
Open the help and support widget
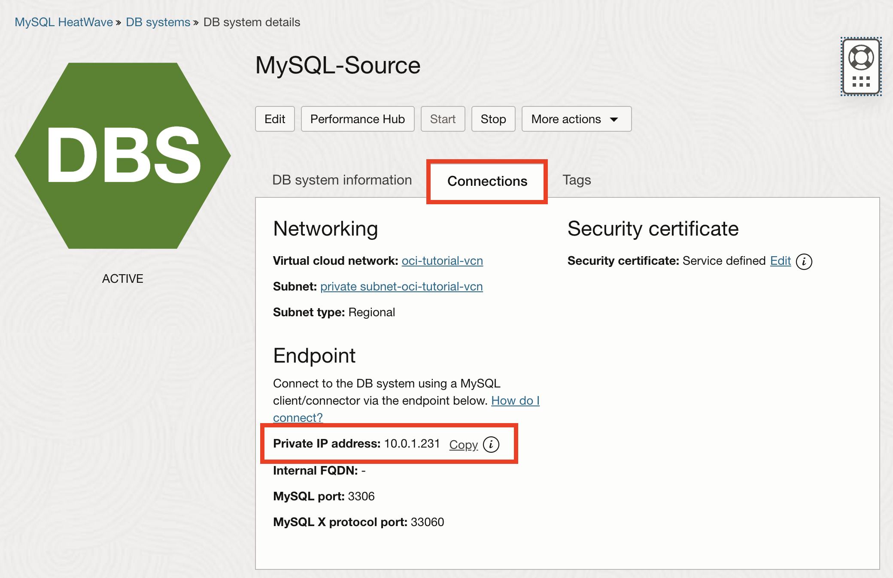click(860, 67)
